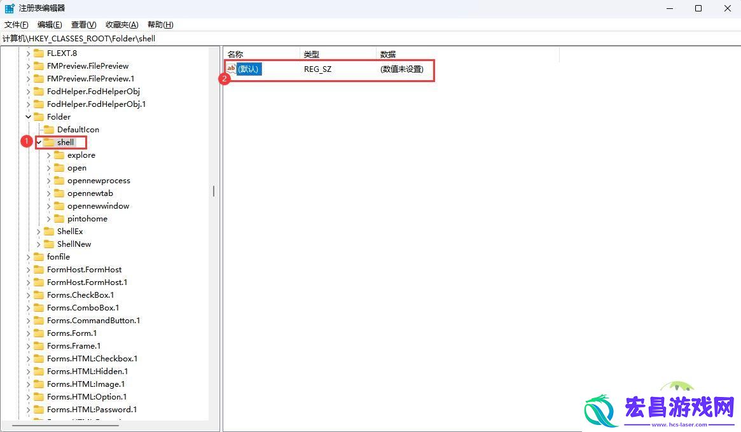Click the FodHelper.FodHelperObj.1 folder icon
Viewport: 741px width, 432px height.
click(x=39, y=104)
